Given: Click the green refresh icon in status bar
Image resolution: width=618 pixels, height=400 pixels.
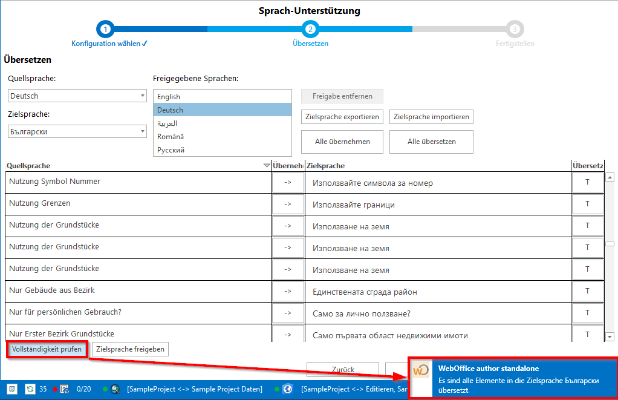Looking at the screenshot, I should tap(29, 389).
